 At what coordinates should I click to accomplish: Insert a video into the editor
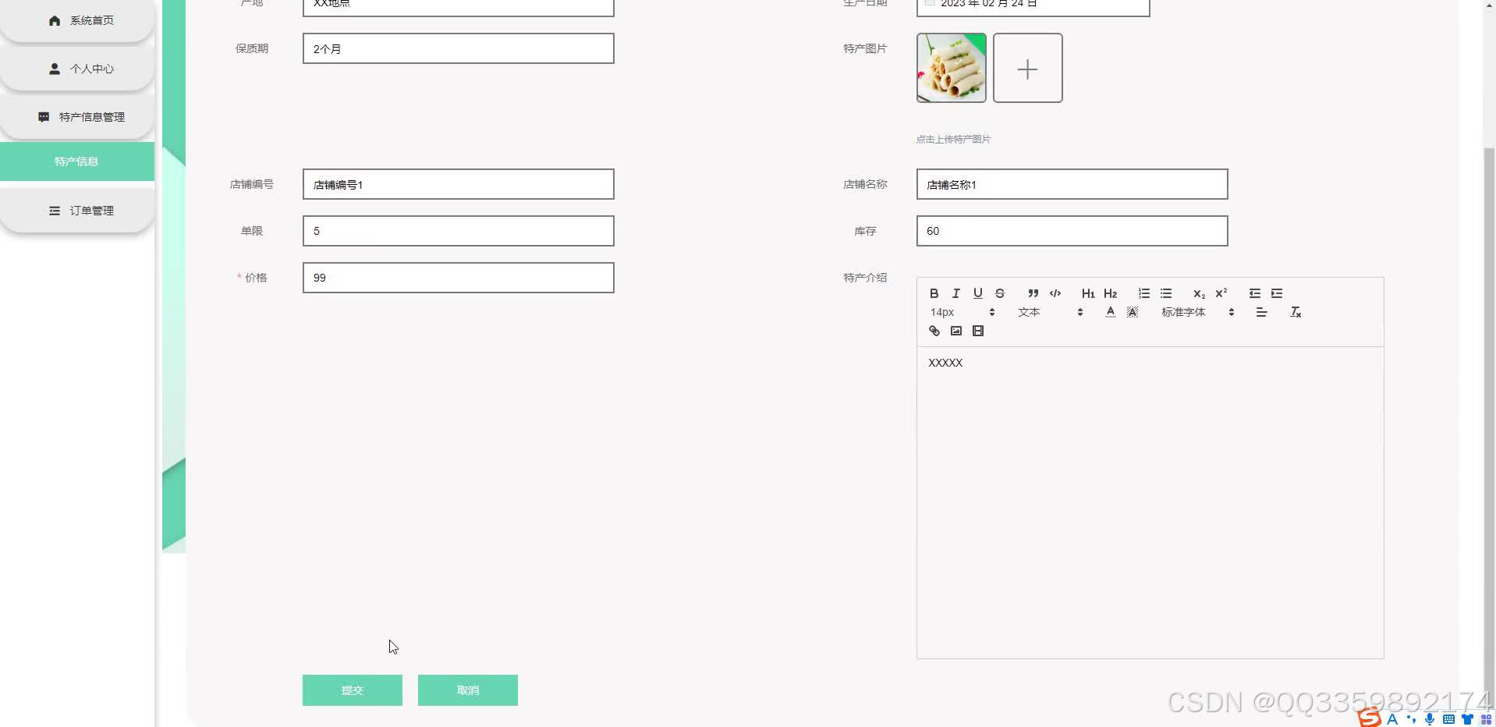click(977, 331)
